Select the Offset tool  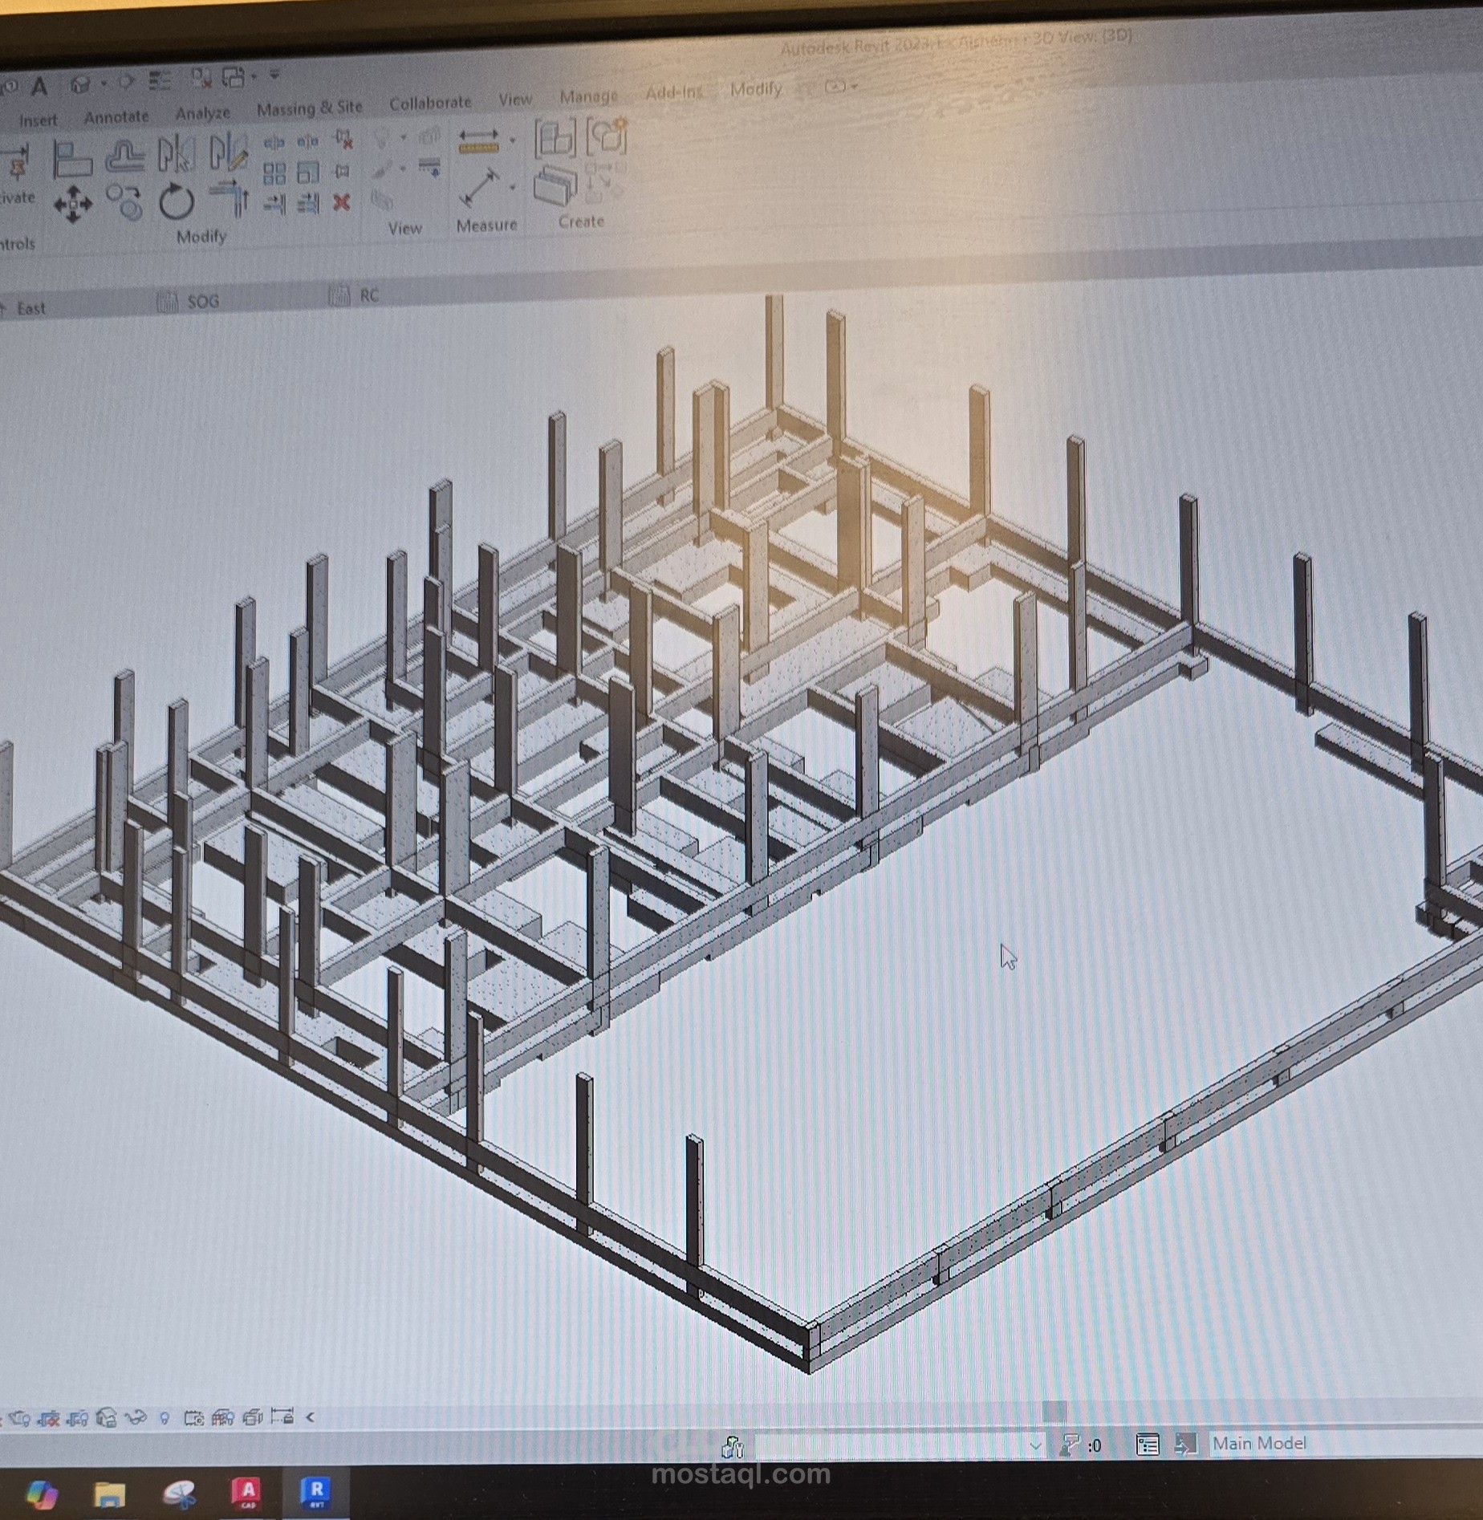tap(126, 156)
